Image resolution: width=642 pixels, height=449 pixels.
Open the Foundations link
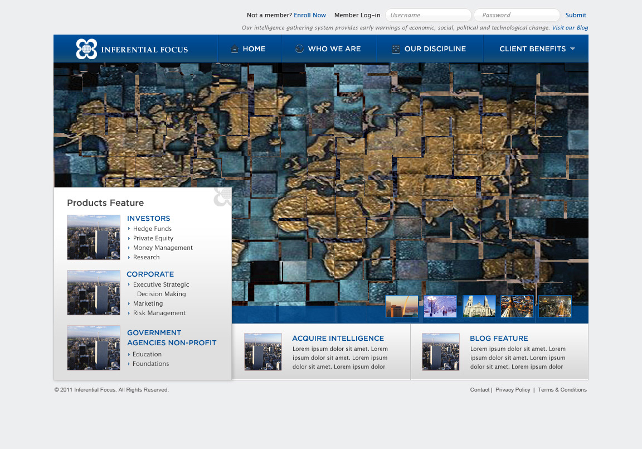tap(150, 364)
